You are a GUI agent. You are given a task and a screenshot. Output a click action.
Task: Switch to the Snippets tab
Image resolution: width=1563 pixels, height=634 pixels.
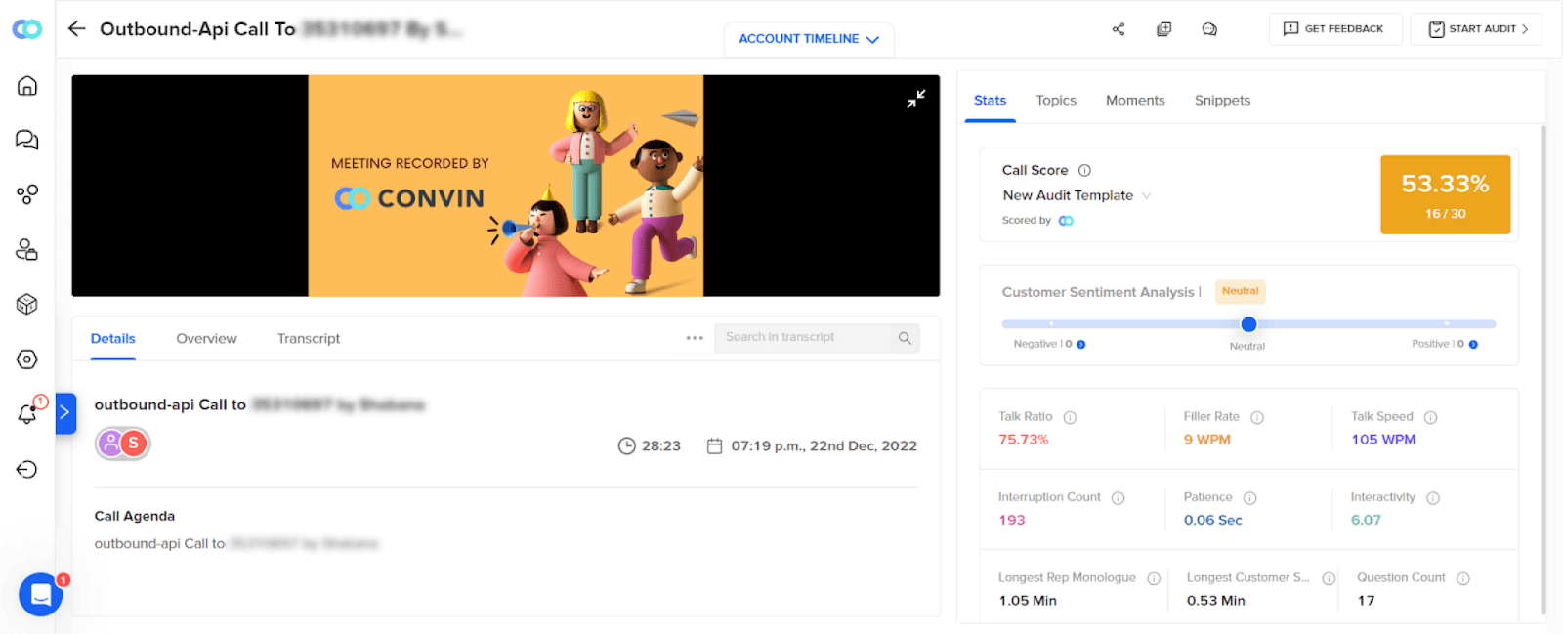pos(1222,100)
